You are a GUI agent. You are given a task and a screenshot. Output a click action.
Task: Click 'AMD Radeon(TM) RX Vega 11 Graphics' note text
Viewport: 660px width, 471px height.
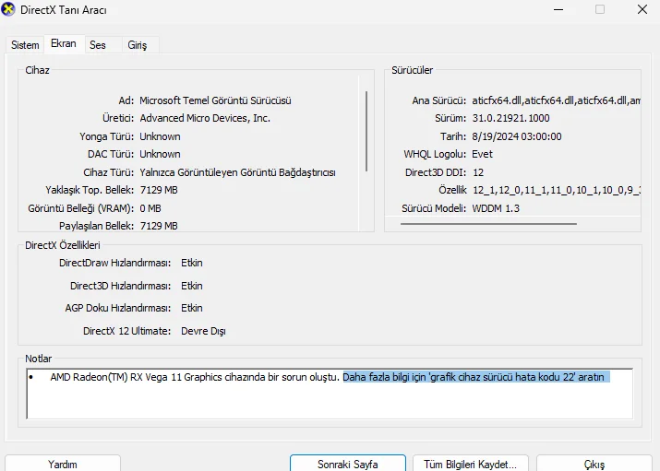point(136,377)
